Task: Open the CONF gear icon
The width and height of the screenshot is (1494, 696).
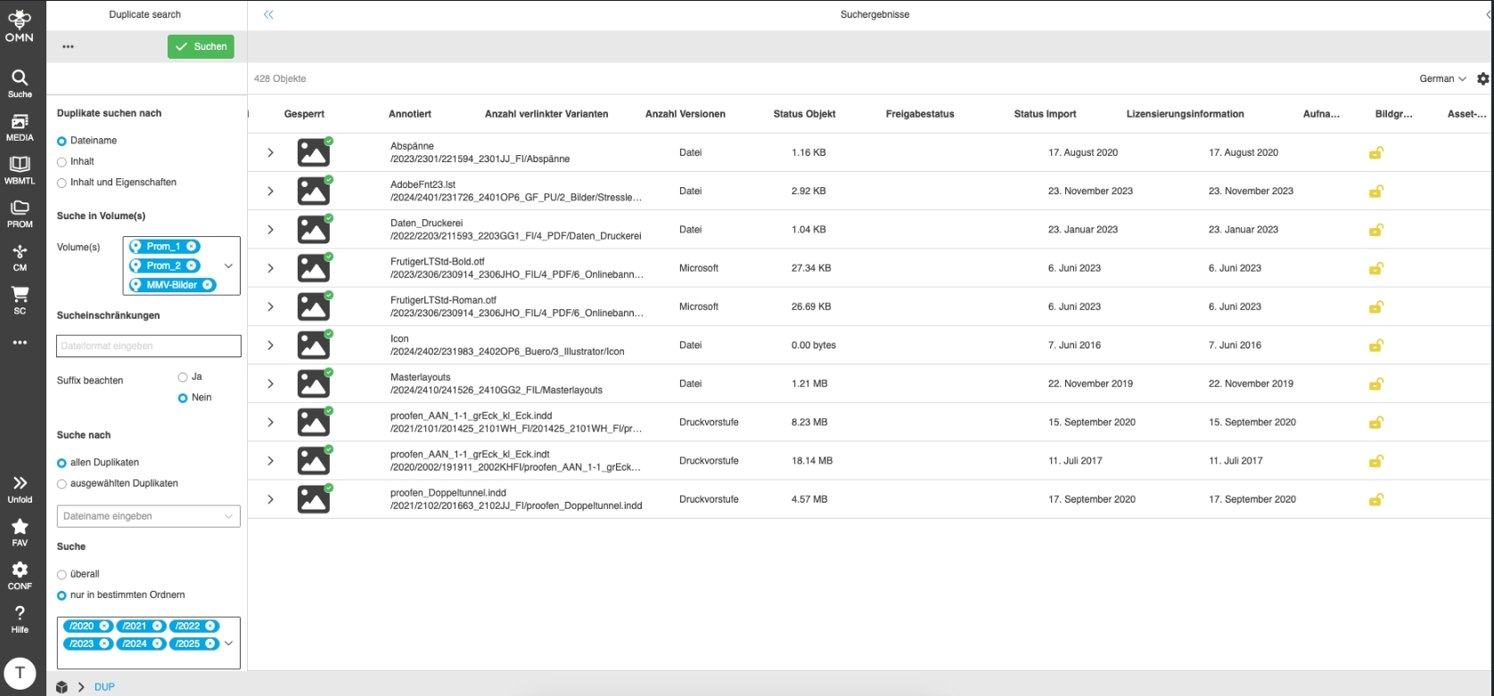Action: (20, 575)
